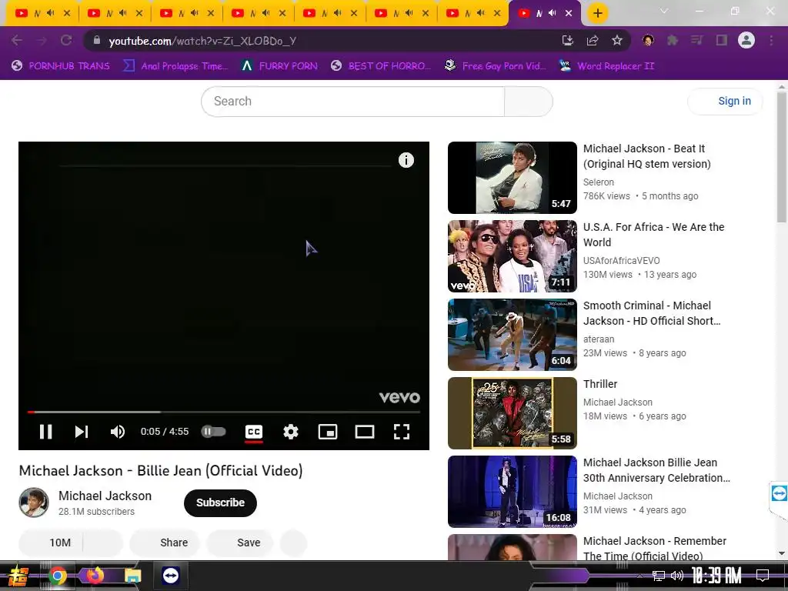Open the Extensions puzzle icon
788x591 pixels.
point(673,41)
